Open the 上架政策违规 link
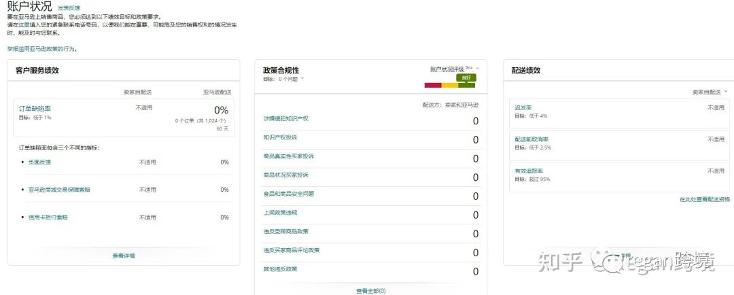734x295 pixels. click(280, 212)
